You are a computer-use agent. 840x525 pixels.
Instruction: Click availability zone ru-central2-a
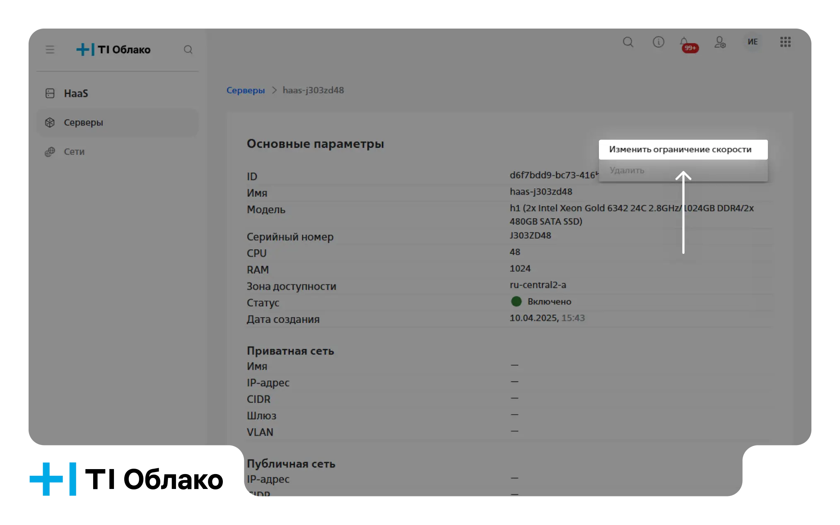click(538, 285)
